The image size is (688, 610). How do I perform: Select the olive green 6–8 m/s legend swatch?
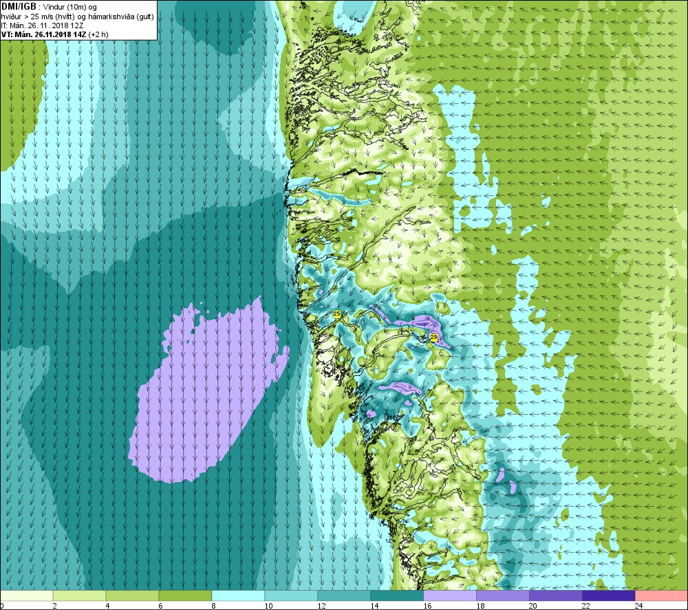tap(185, 596)
